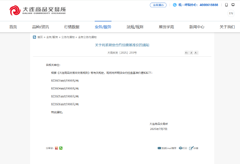Switch language with the EN button
Viewport: 240px width, 164px height.
point(231,14)
